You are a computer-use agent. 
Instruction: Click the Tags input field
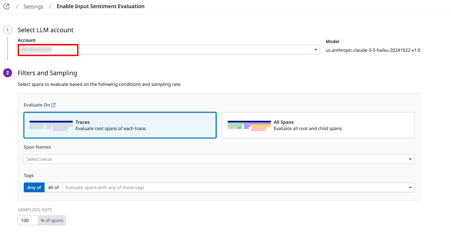point(235,187)
